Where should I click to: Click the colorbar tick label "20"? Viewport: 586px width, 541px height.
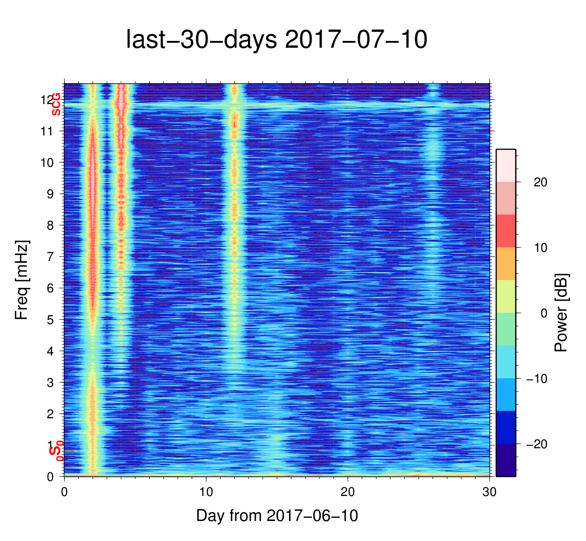(540, 182)
